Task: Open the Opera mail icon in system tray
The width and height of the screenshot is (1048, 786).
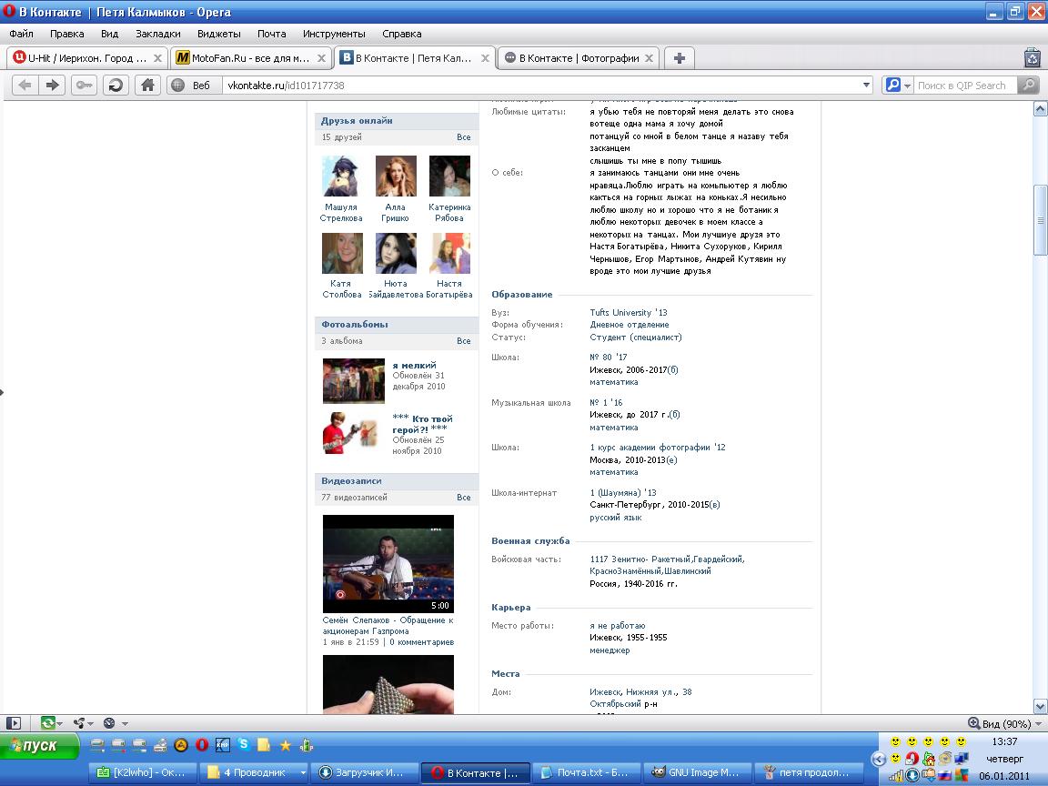Action: [x=912, y=759]
